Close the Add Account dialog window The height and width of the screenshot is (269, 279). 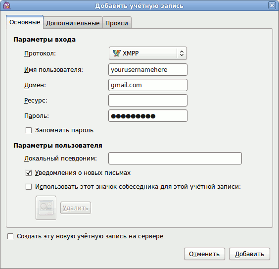click(272, 5)
